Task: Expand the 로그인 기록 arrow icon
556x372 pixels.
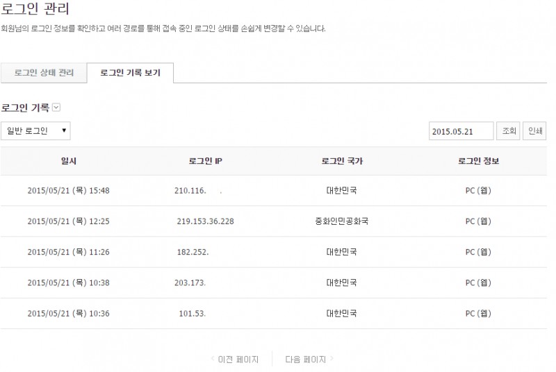Action: pyautogui.click(x=57, y=108)
